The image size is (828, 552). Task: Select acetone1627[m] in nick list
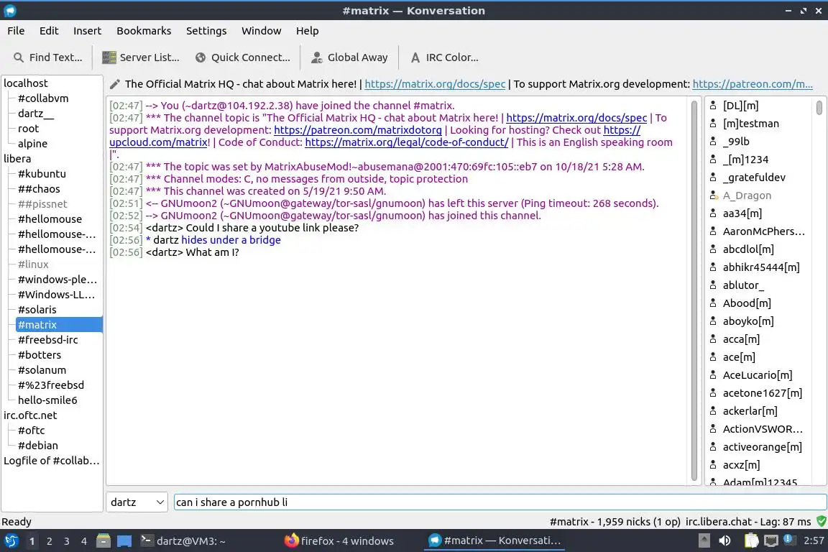point(762,393)
